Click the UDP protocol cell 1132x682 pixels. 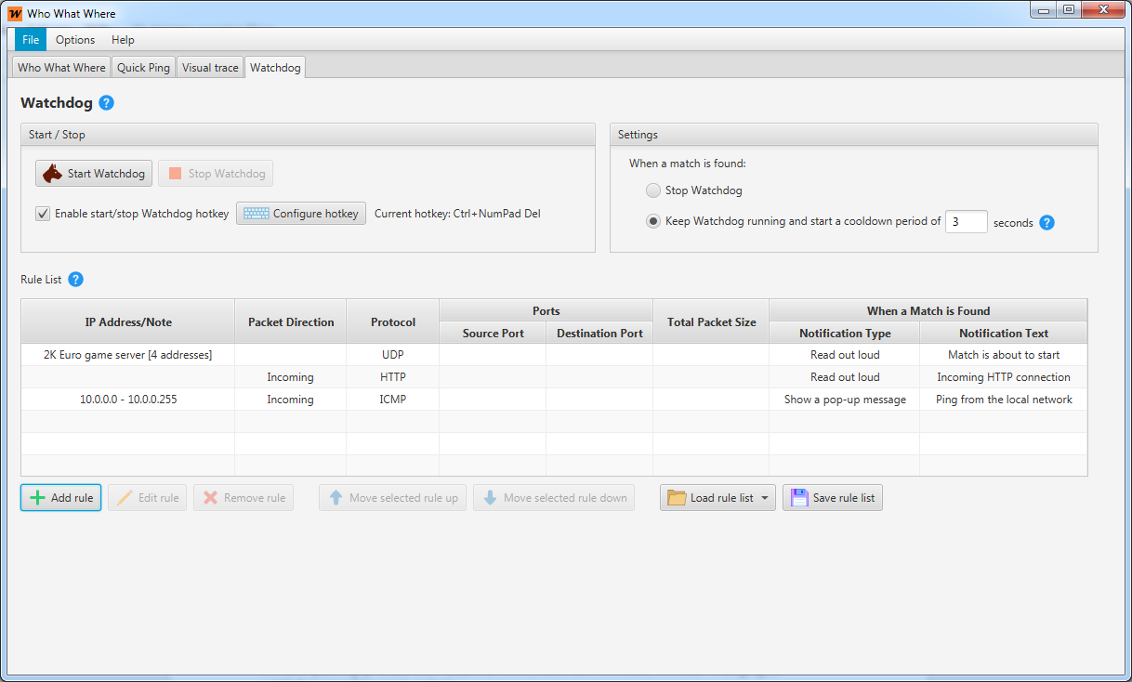[x=393, y=355]
